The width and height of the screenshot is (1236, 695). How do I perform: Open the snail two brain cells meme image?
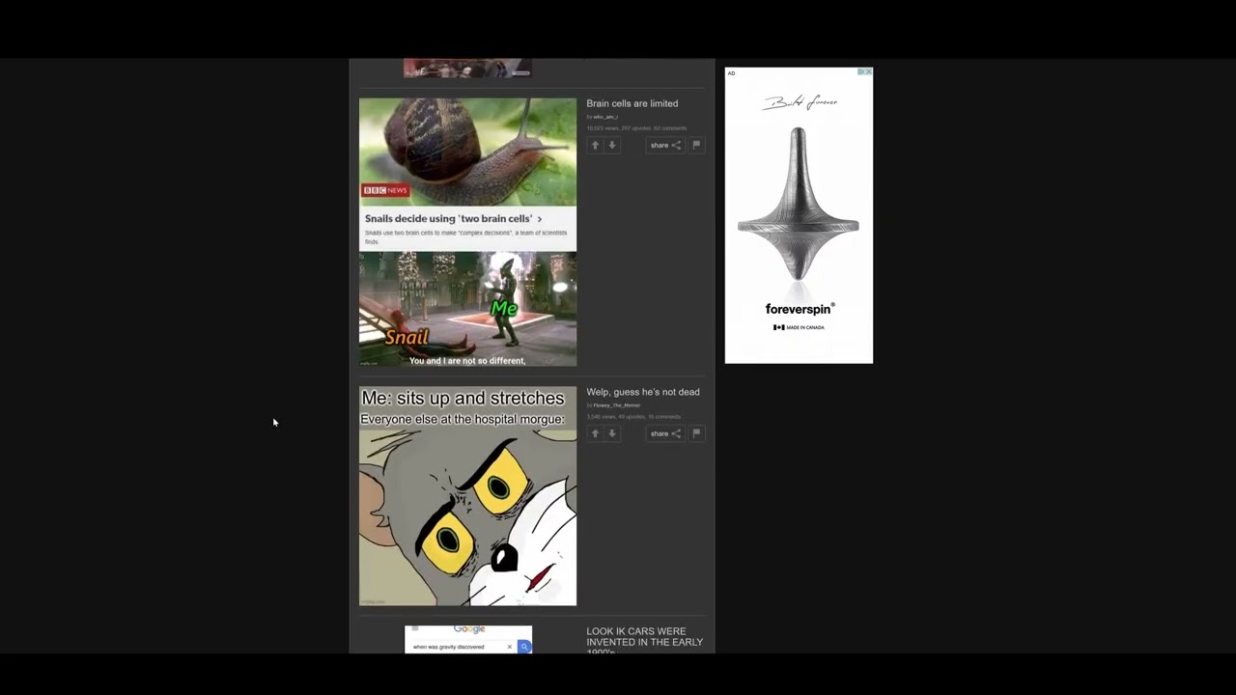pyautogui.click(x=468, y=232)
